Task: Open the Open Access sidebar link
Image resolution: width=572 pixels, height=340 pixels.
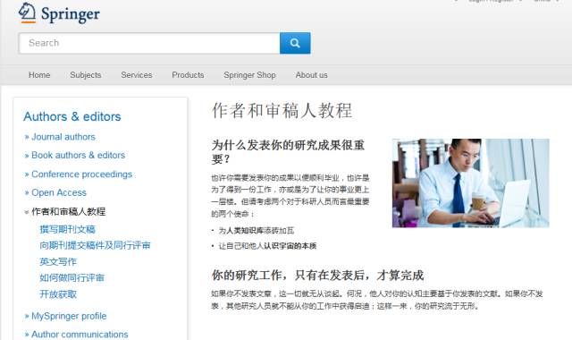Action: point(59,192)
